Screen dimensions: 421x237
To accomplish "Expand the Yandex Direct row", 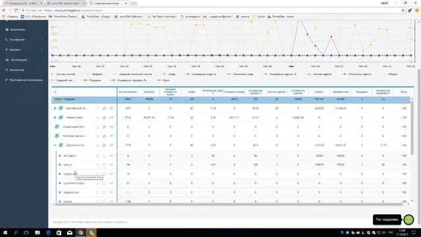I will coord(55,117).
